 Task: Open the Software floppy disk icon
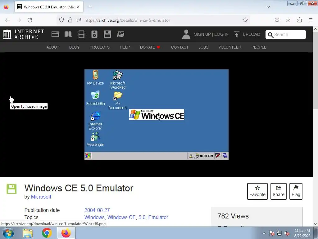[107, 34]
